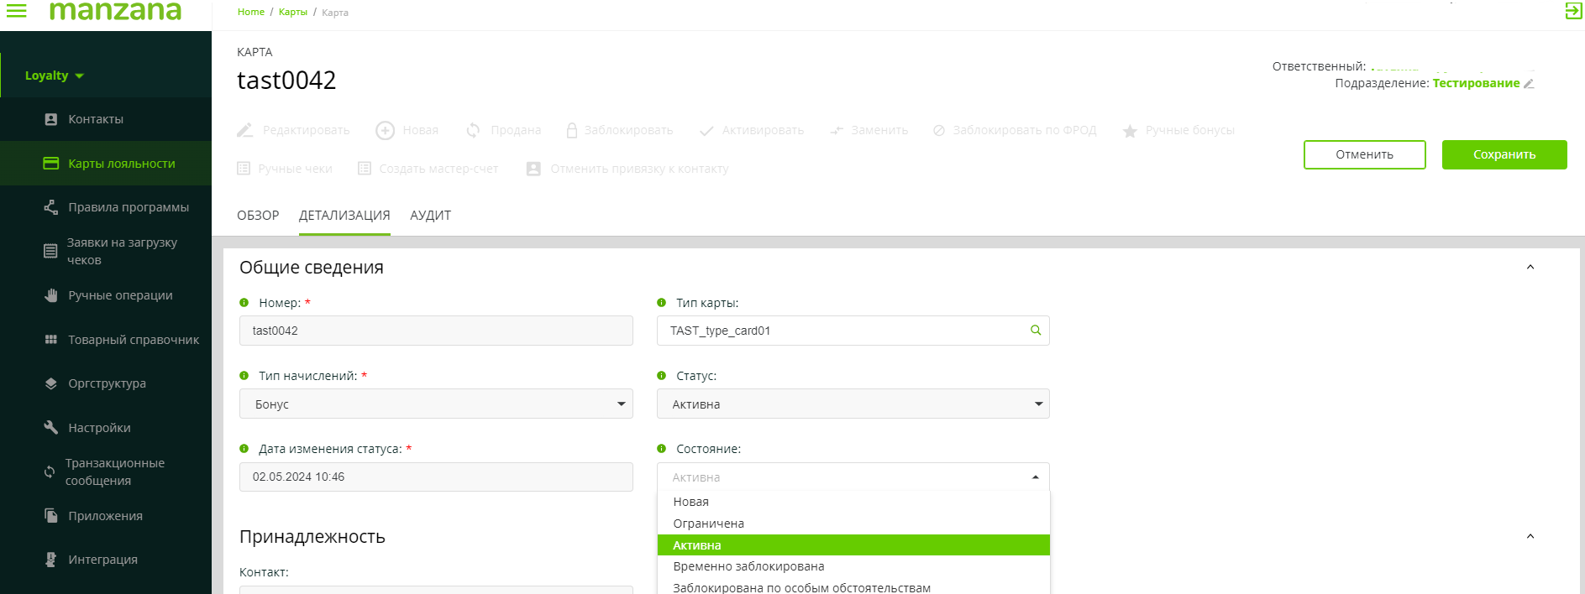This screenshot has width=1585, height=594.
Task: Click the Отменить button
Action: click(1364, 154)
